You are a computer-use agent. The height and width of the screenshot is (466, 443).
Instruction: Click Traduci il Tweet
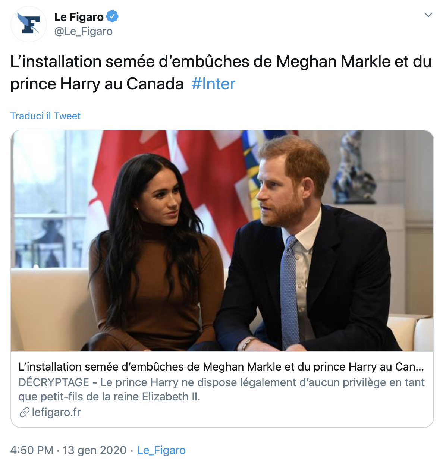pos(45,116)
